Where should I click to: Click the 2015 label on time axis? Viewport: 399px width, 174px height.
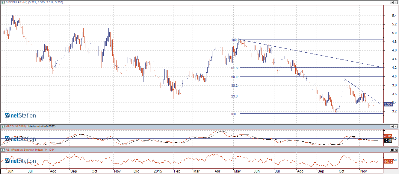[158, 172]
